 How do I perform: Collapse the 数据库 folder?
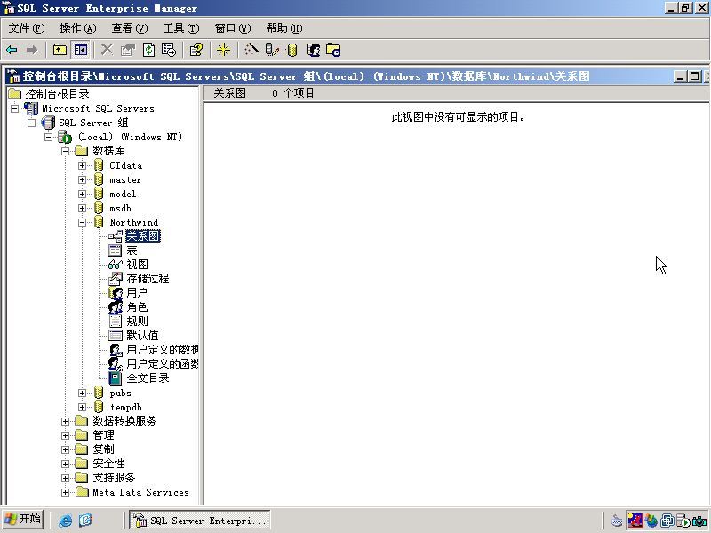pos(65,151)
